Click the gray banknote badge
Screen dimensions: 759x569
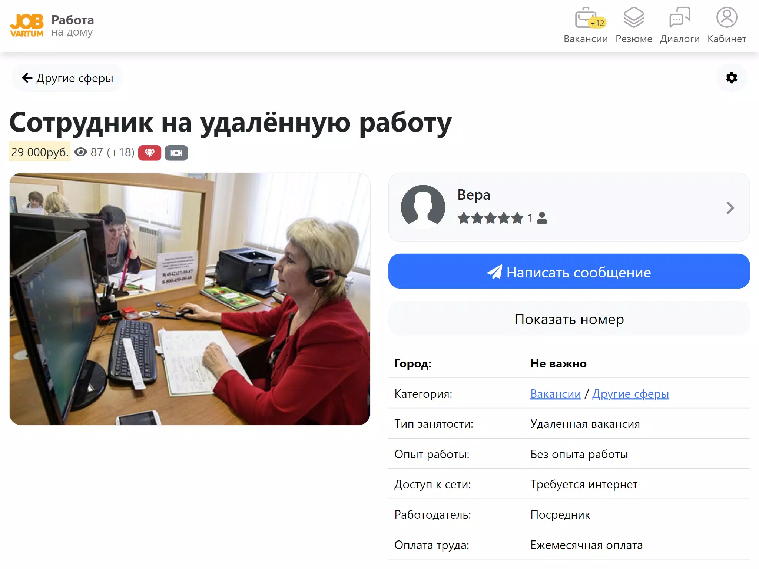coord(176,153)
